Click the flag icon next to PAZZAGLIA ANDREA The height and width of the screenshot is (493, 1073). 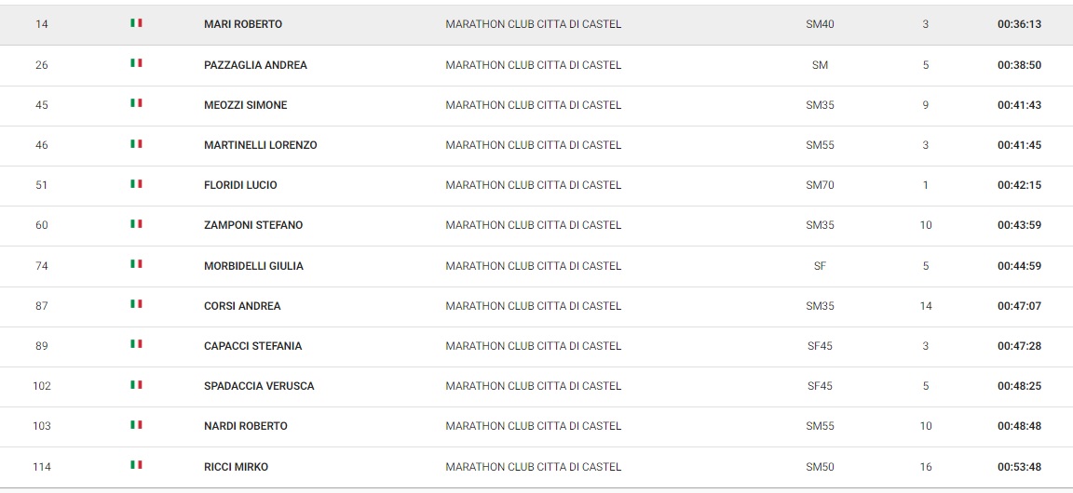(x=136, y=63)
